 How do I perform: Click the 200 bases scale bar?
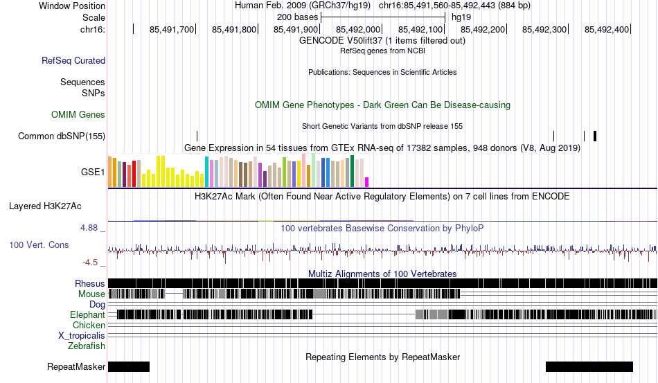point(383,17)
